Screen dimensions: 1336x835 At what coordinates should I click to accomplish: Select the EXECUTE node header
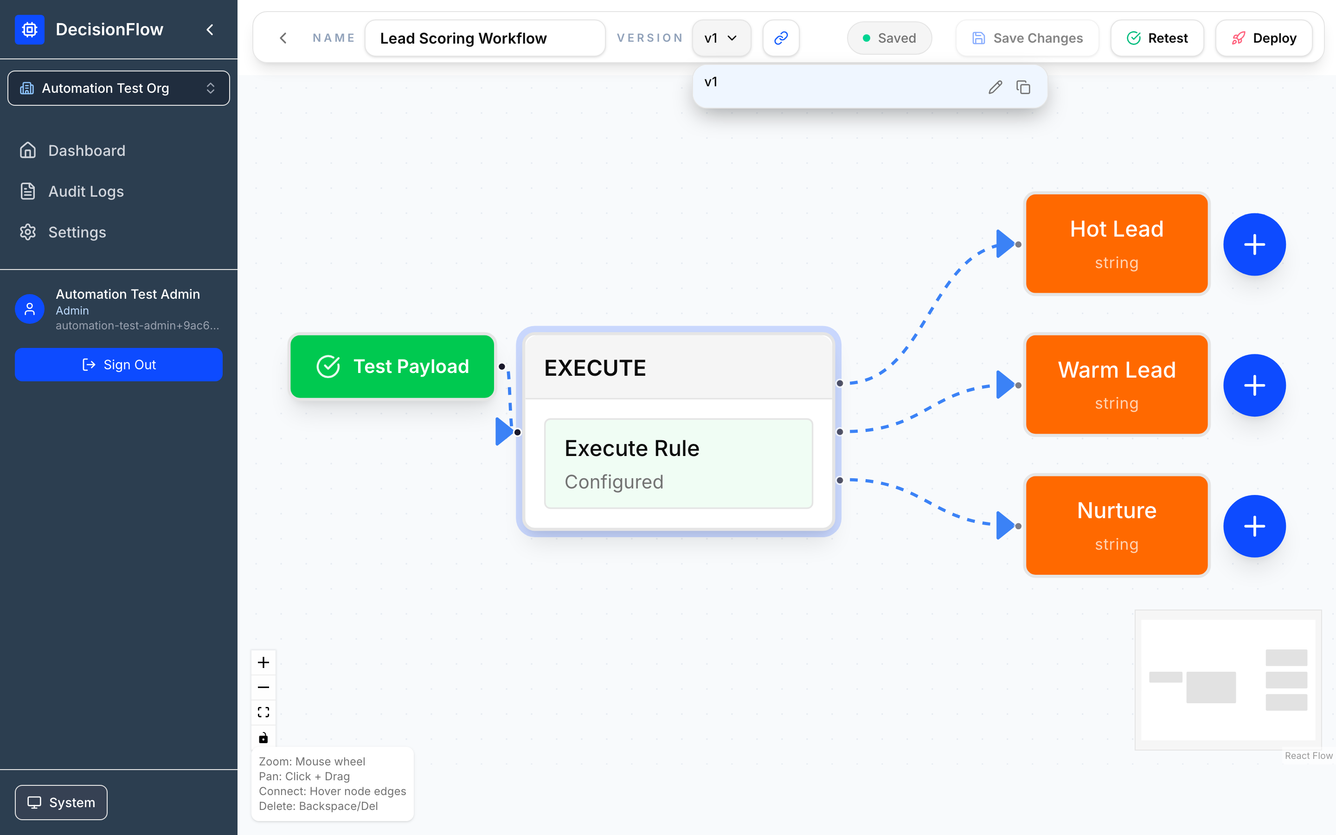pyautogui.click(x=679, y=368)
